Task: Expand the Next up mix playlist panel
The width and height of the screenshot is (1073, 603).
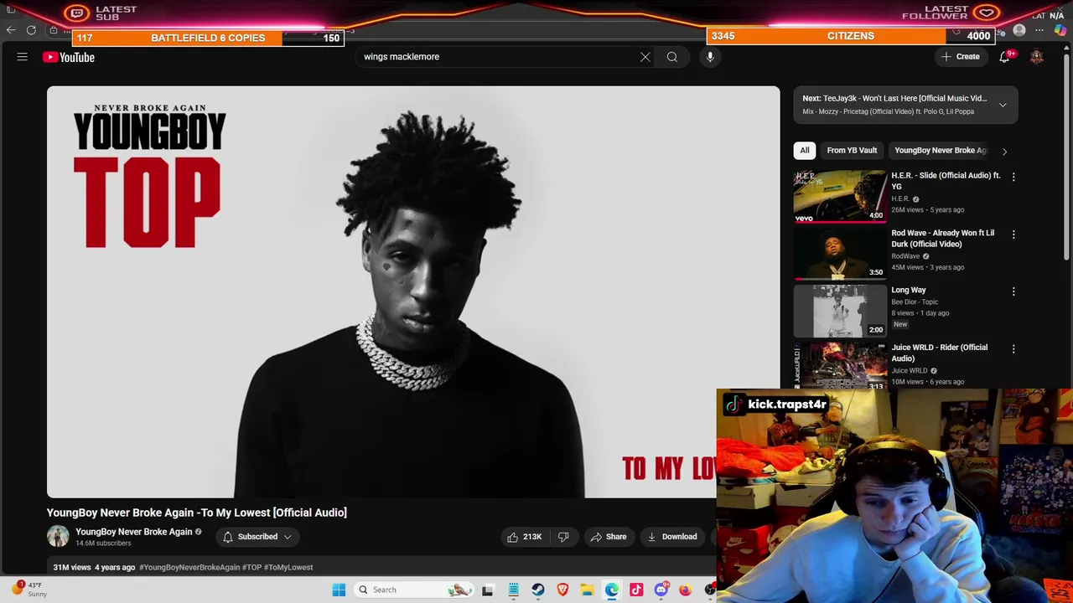Action: pos(1003,105)
